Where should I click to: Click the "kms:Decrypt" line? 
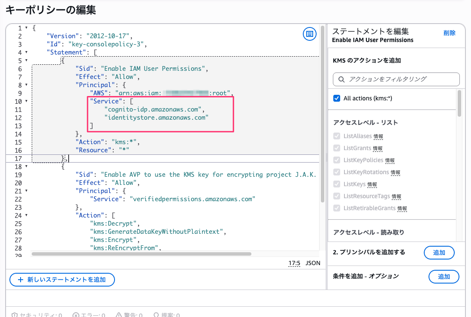click(113, 223)
